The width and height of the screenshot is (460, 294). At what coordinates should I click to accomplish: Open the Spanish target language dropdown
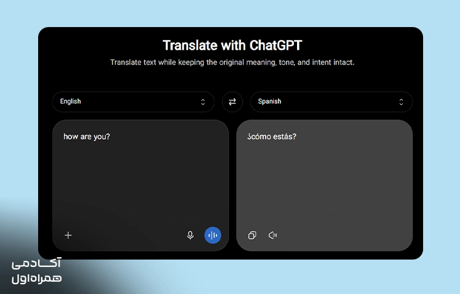pos(331,102)
